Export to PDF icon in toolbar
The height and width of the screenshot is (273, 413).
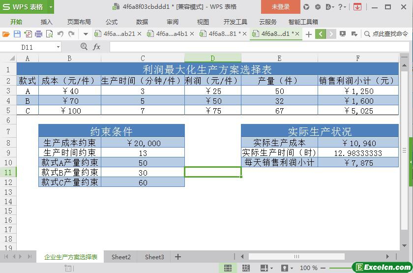tap(28, 34)
